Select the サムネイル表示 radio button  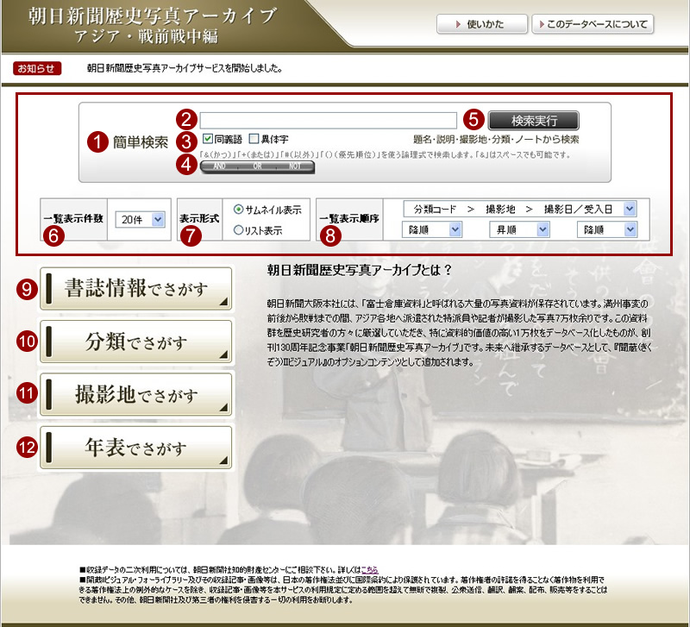239,210
